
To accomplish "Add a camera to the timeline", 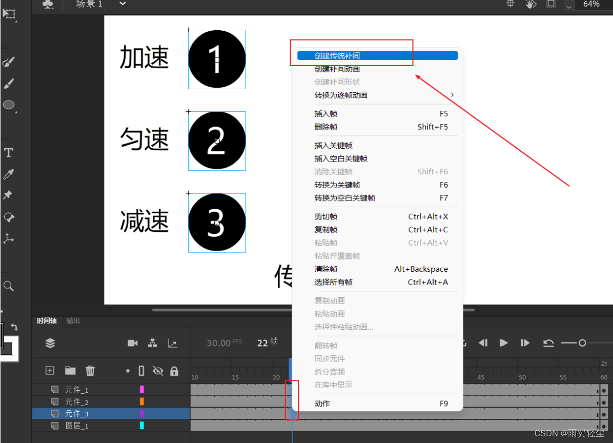I will click(132, 343).
